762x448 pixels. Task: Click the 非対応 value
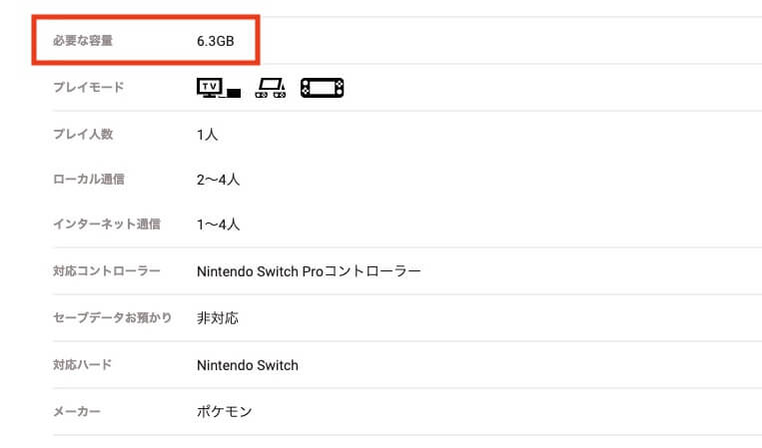click(218, 318)
